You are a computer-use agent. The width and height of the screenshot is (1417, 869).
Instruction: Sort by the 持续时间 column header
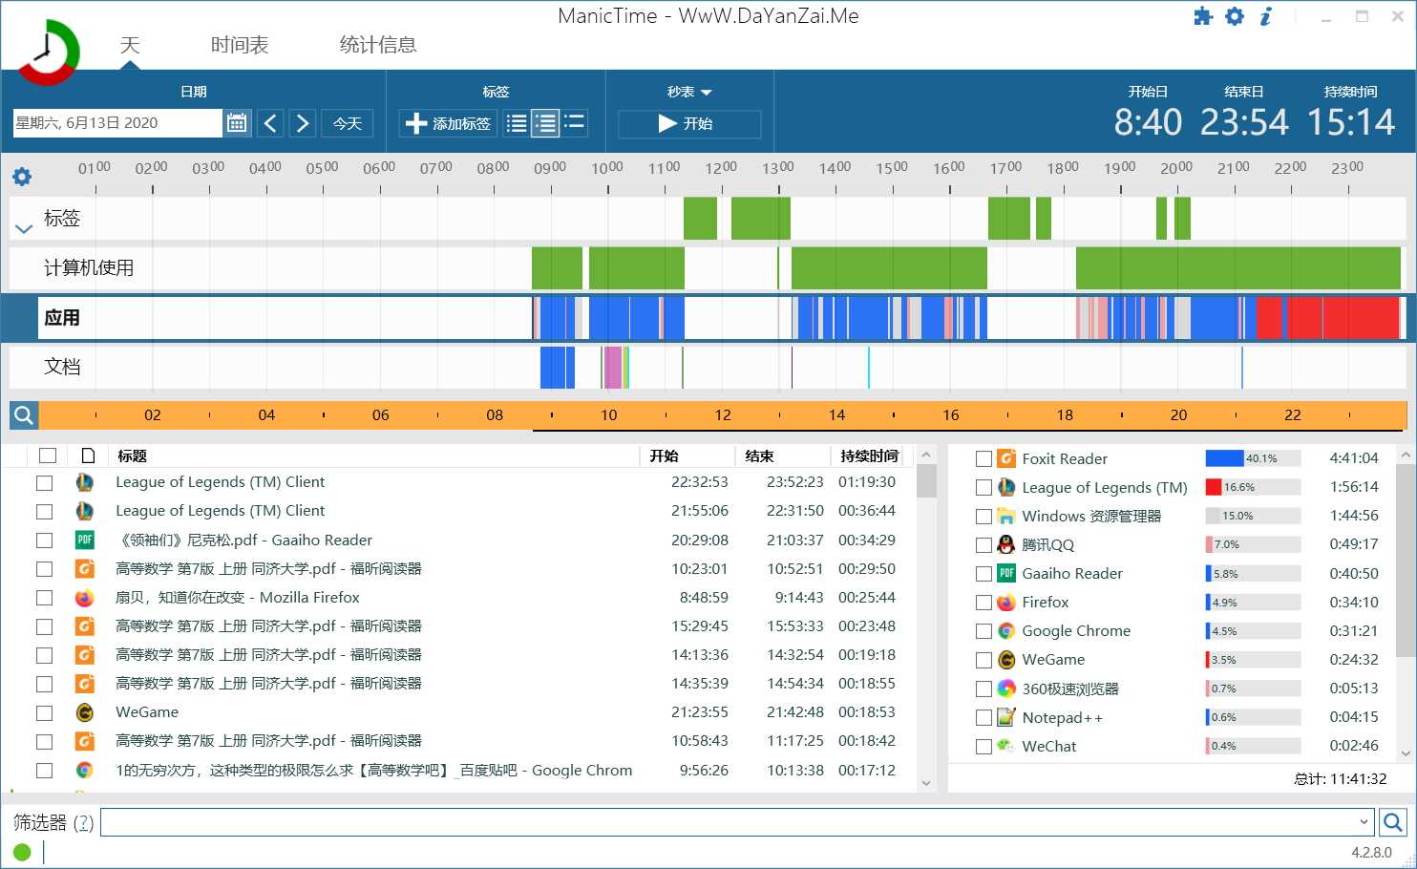(x=869, y=456)
